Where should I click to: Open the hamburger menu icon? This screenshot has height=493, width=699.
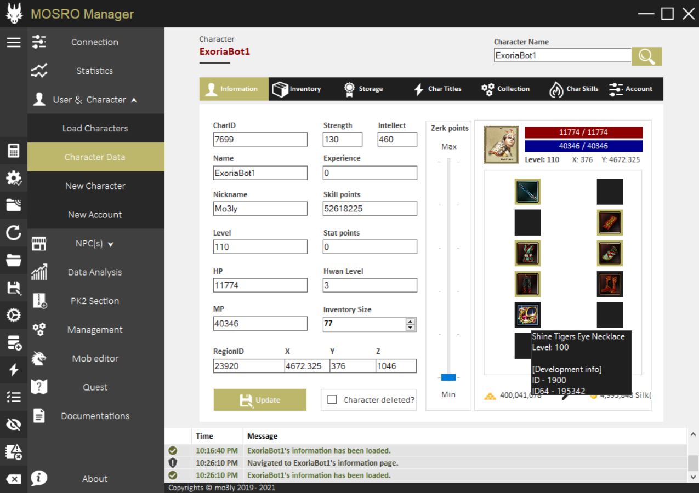[14, 42]
